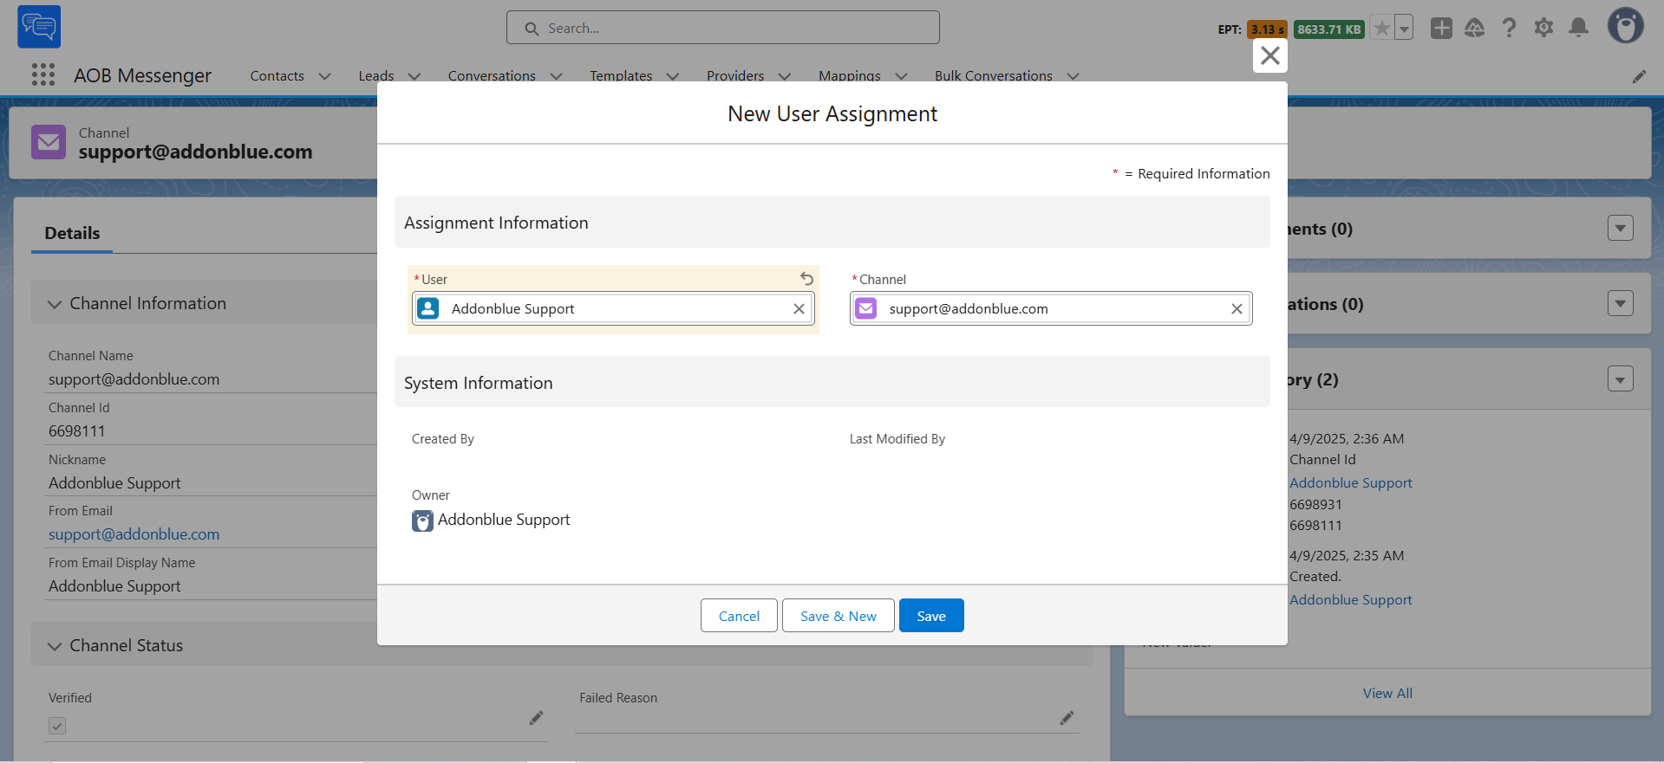Open the history related list dropdown menu
Image resolution: width=1664 pixels, height=763 pixels.
(1621, 378)
